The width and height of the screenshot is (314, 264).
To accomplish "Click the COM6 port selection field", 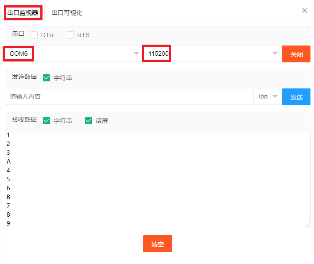I will pyautogui.click(x=66, y=54).
